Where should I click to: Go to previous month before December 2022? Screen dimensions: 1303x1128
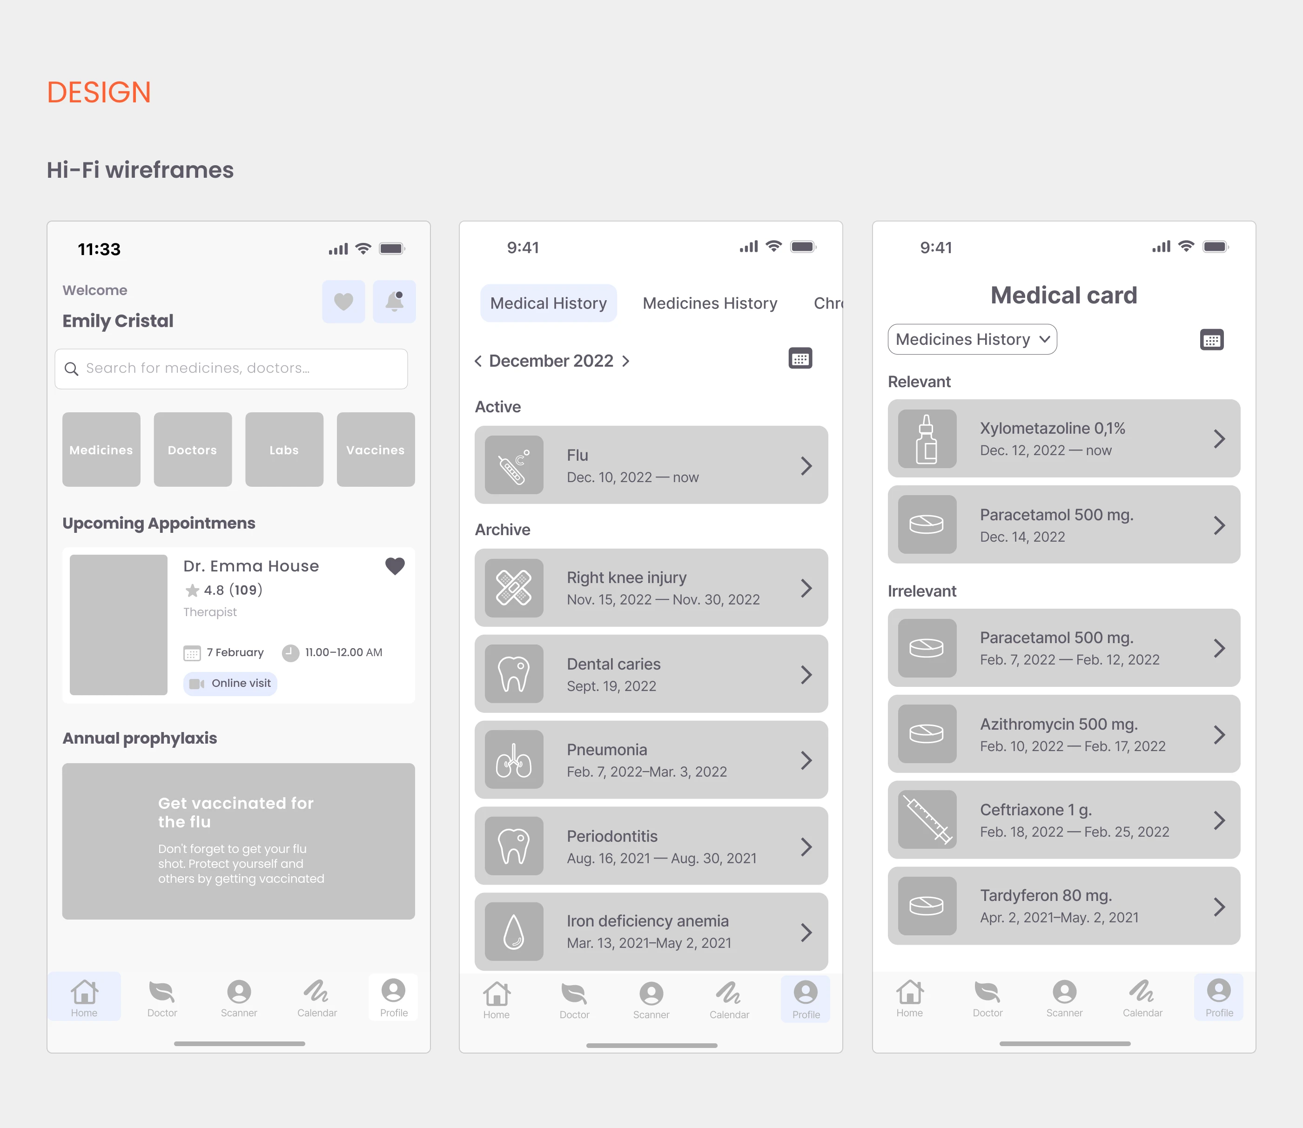(x=478, y=361)
